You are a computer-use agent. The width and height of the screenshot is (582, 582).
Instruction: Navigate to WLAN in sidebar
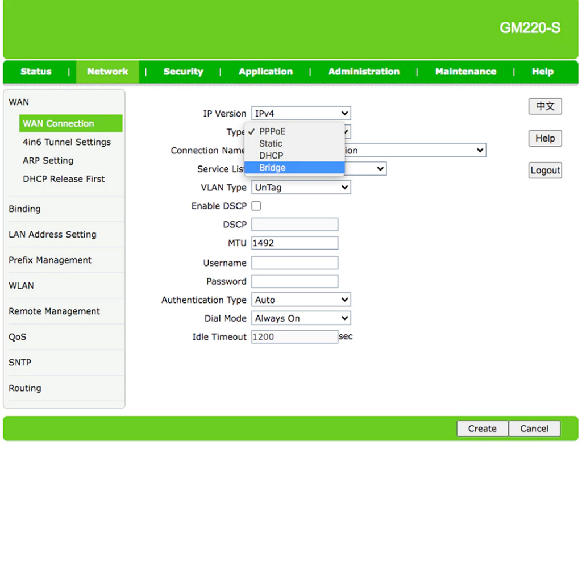click(x=21, y=286)
